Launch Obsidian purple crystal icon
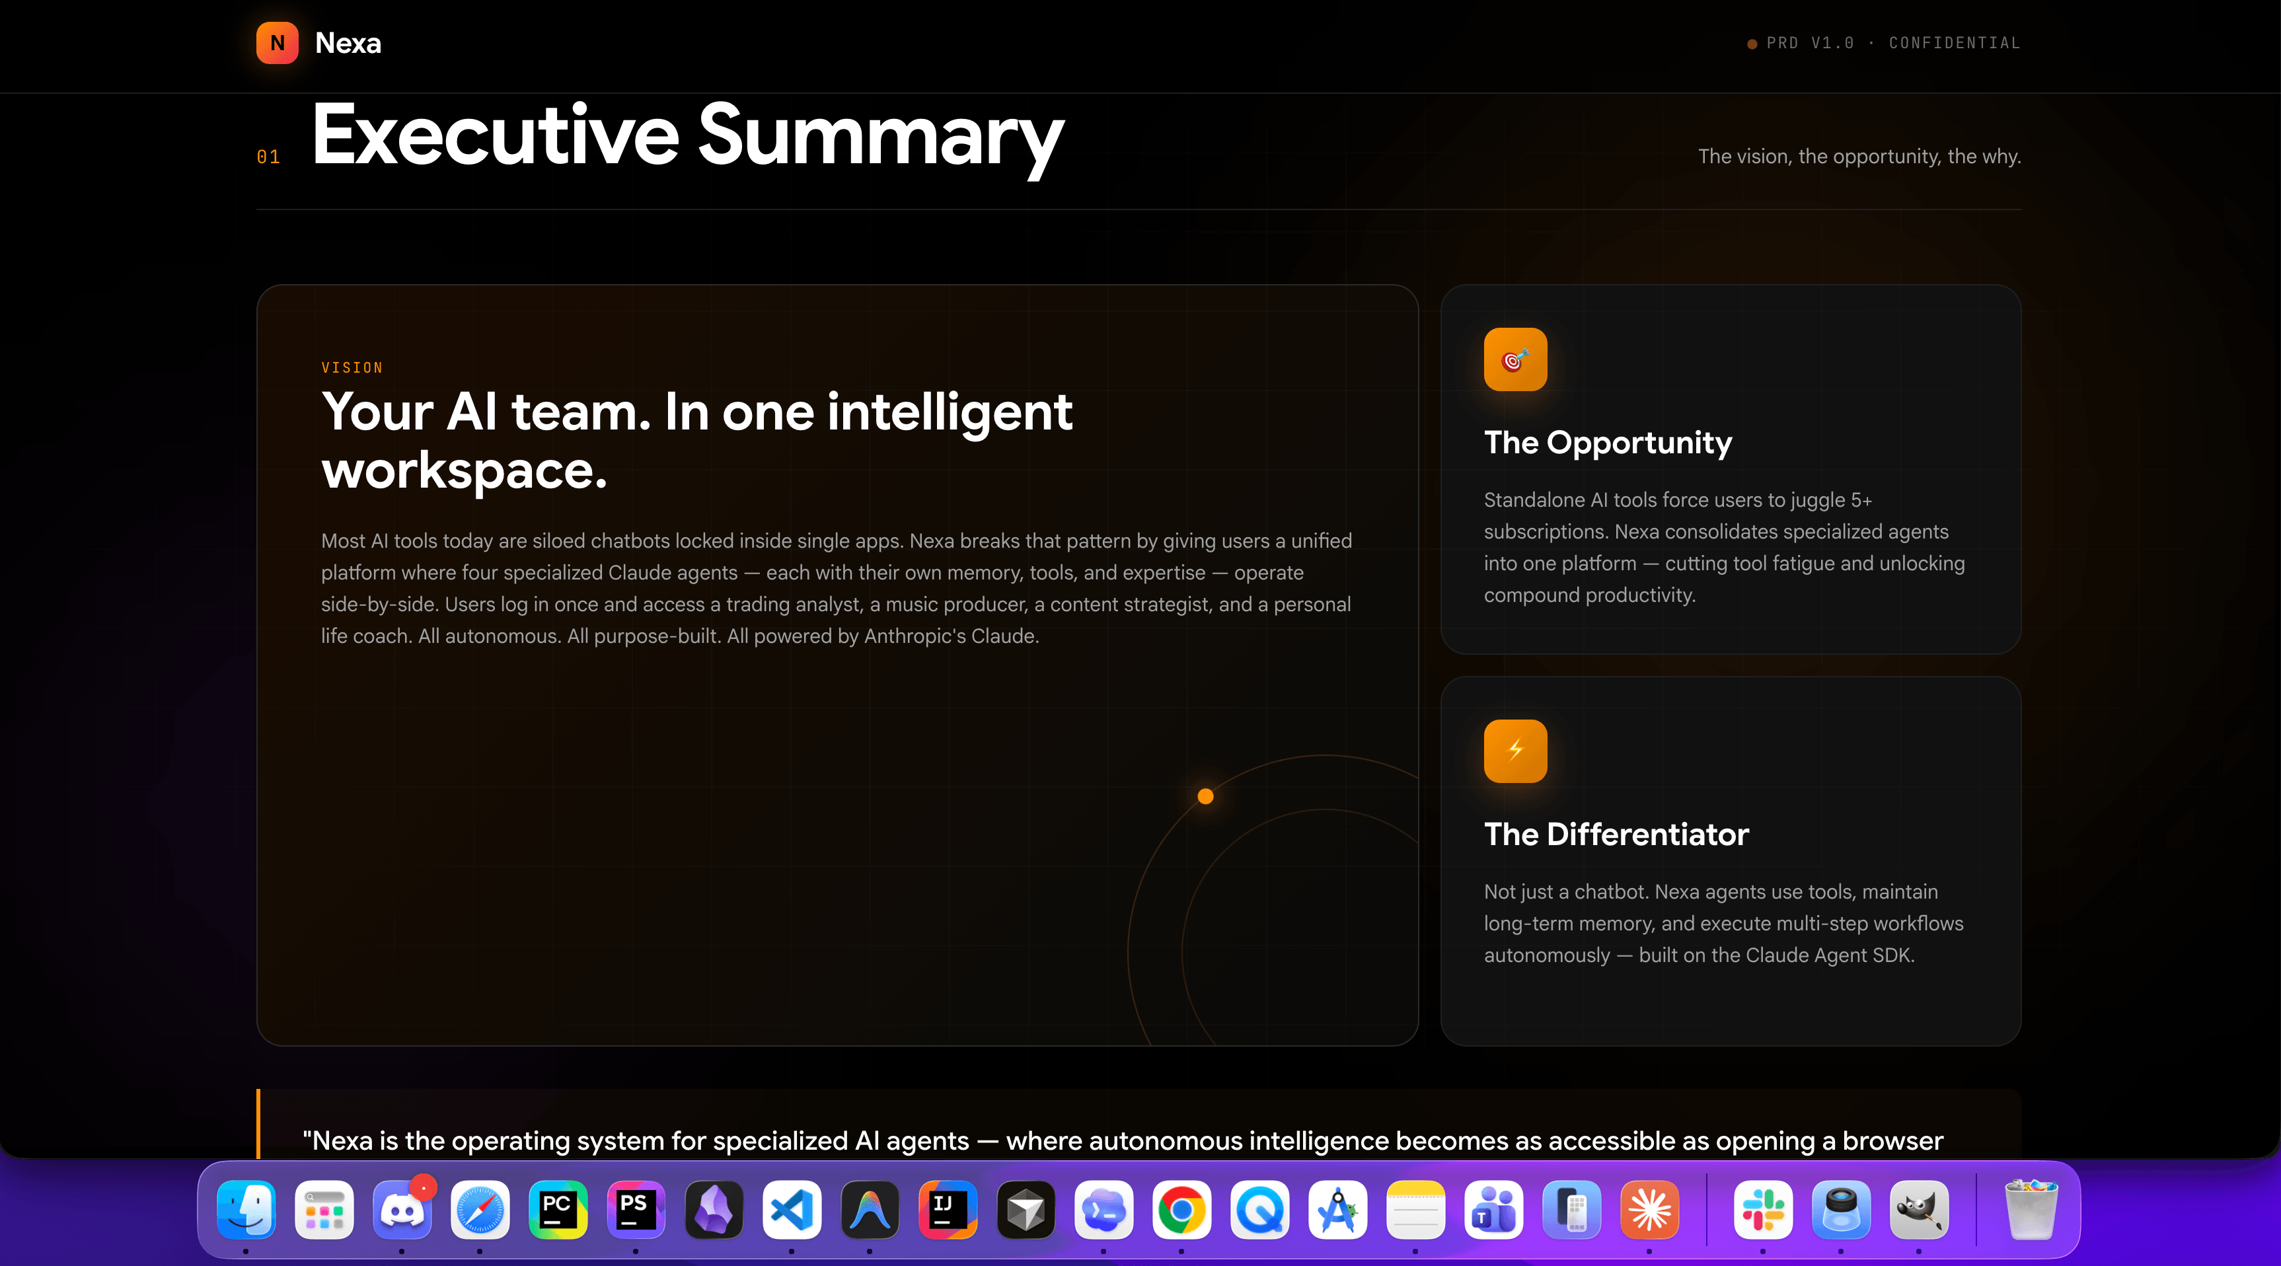Viewport: 2281px width, 1266px height. click(x=714, y=1209)
